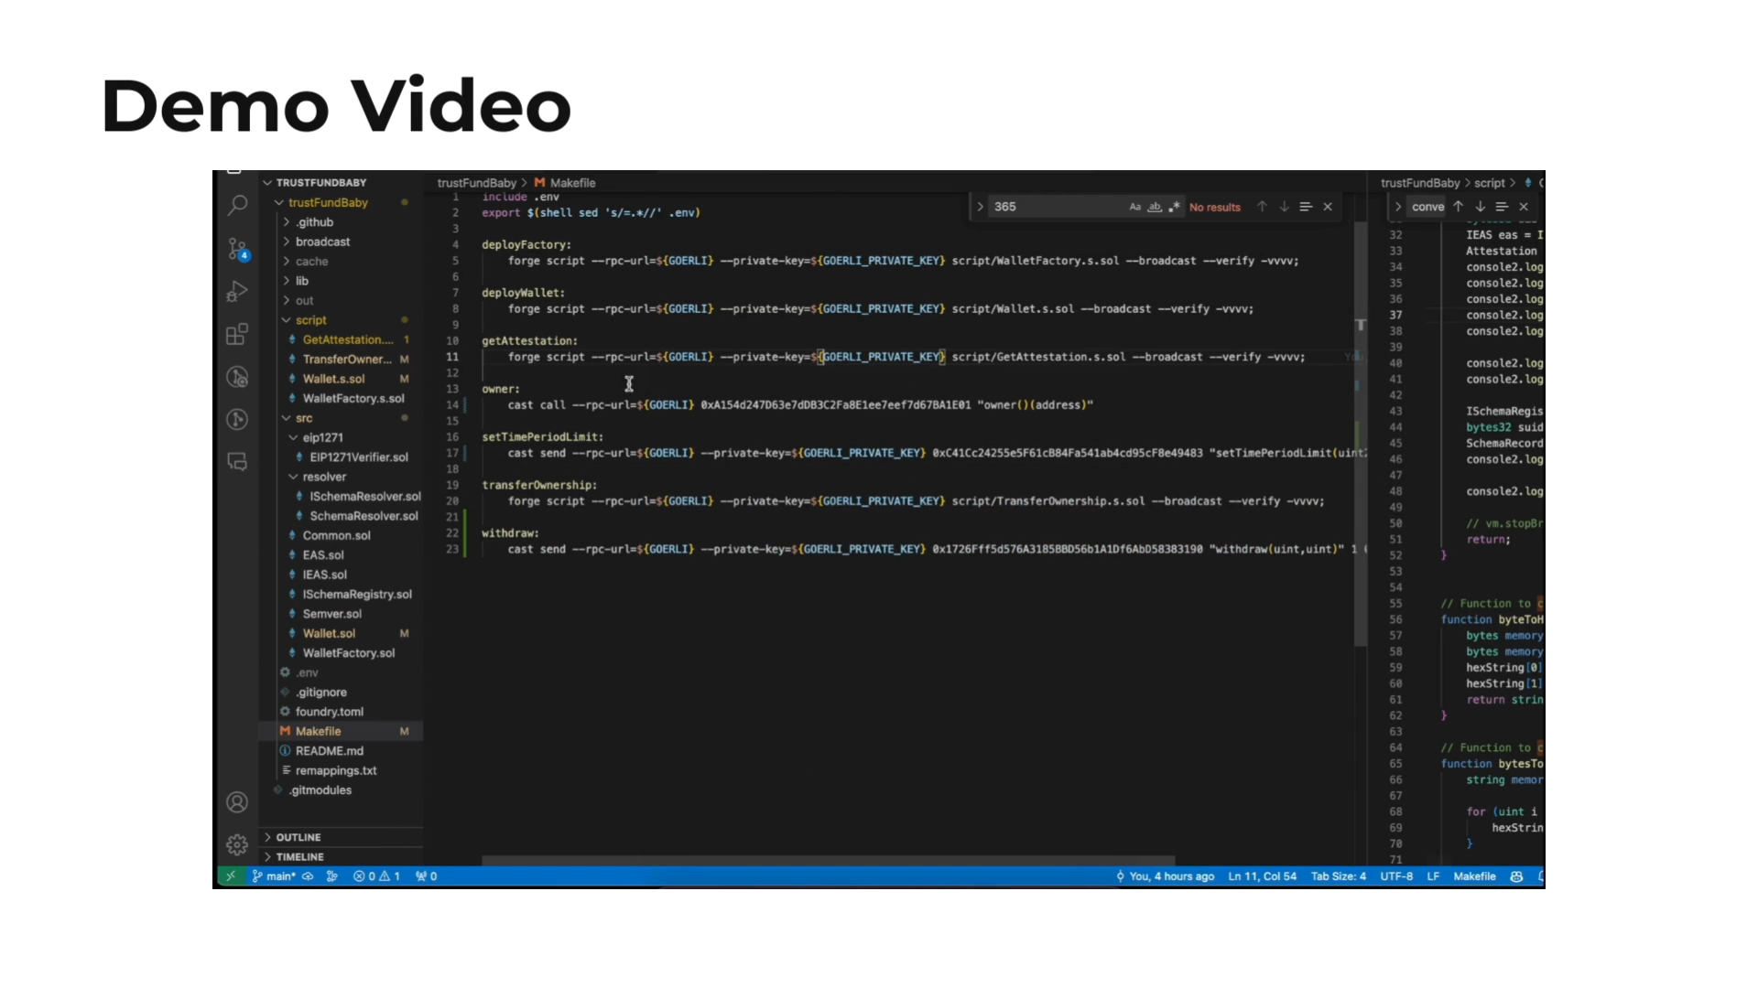Collapse the script folder
This screenshot has width=1758, height=988.
pyautogui.click(x=341, y=320)
